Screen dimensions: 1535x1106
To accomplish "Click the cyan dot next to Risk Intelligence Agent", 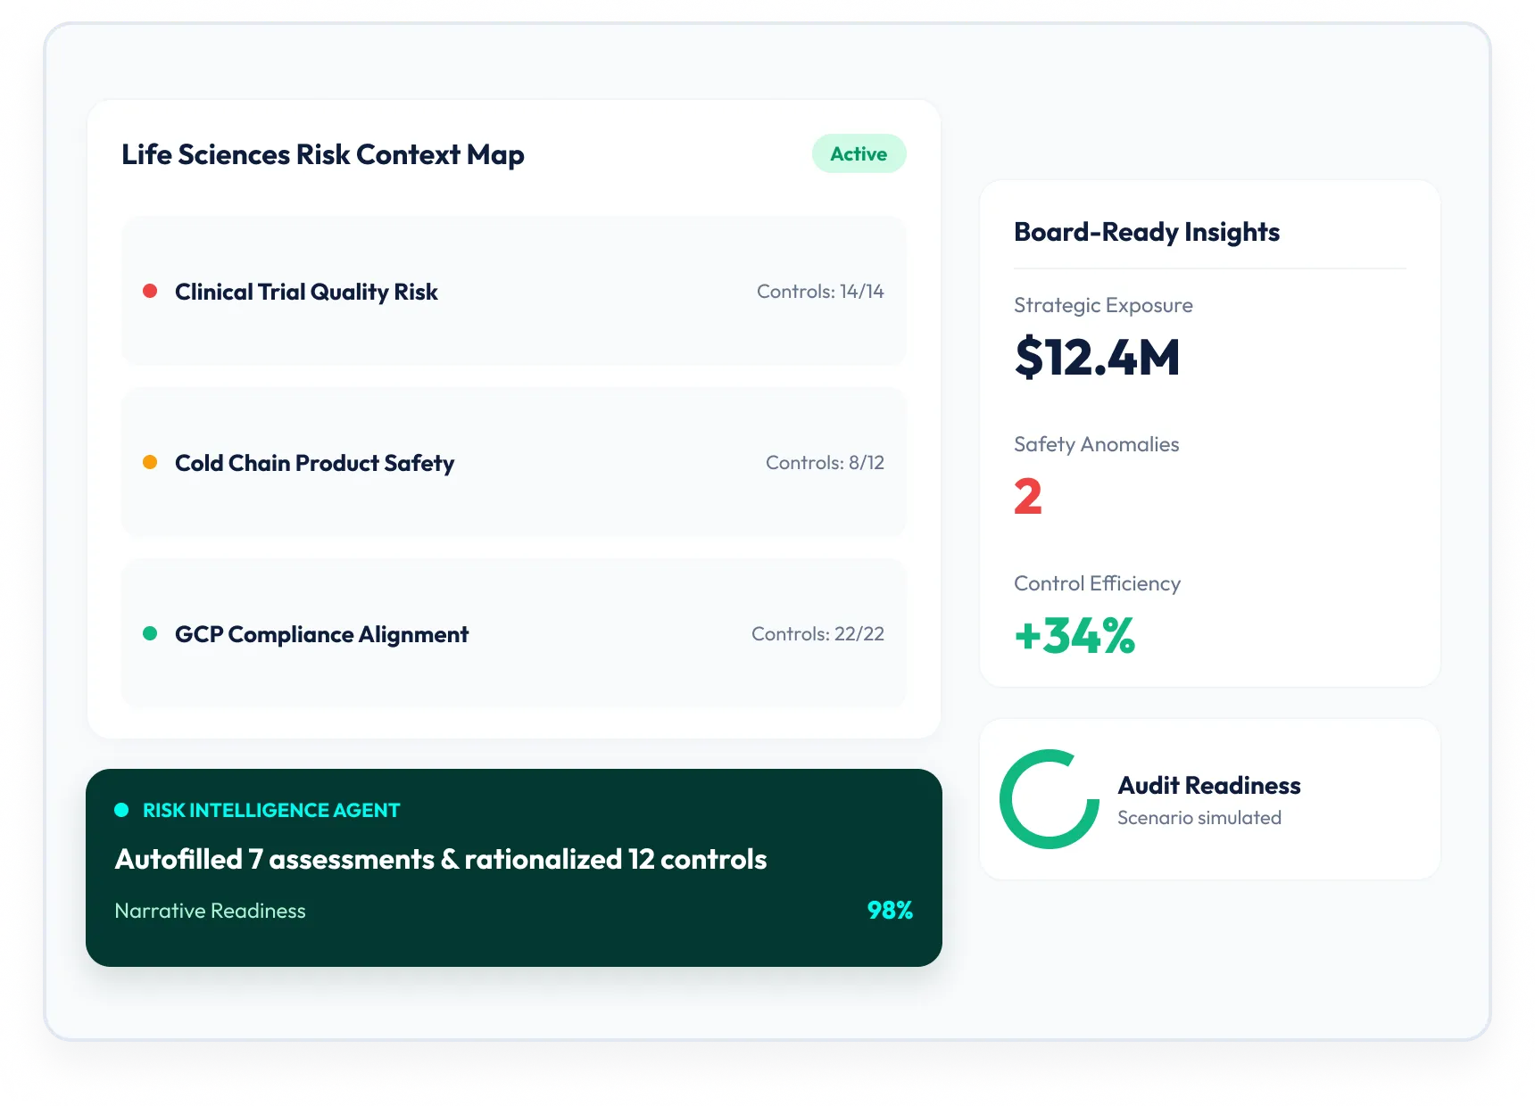I will click(x=122, y=810).
